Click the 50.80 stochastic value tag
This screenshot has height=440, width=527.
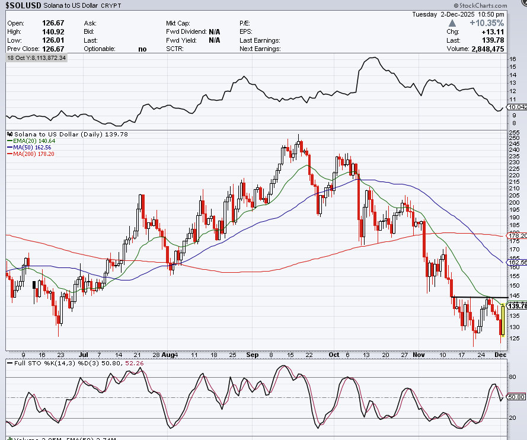[516, 397]
